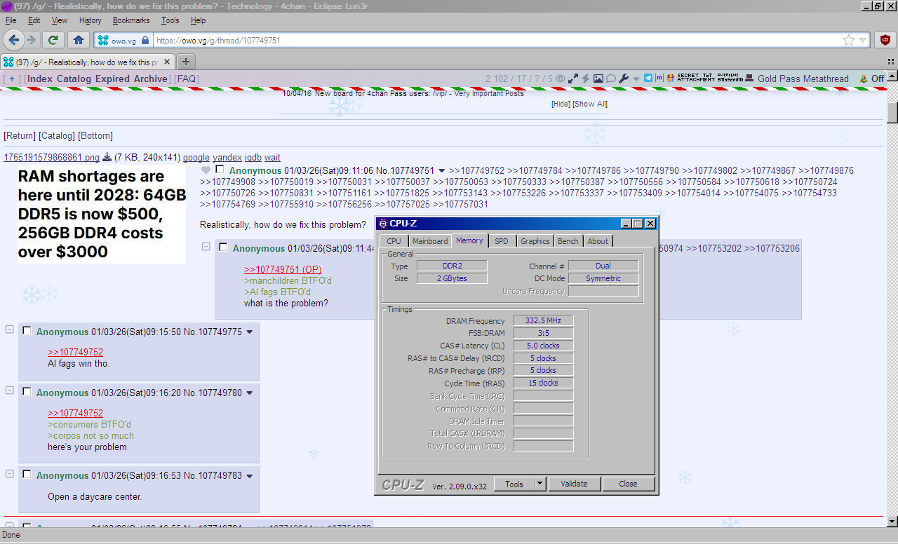Screen dimensions: 898x544
Task: Open the uBlock shield extension icon
Action: (885, 40)
